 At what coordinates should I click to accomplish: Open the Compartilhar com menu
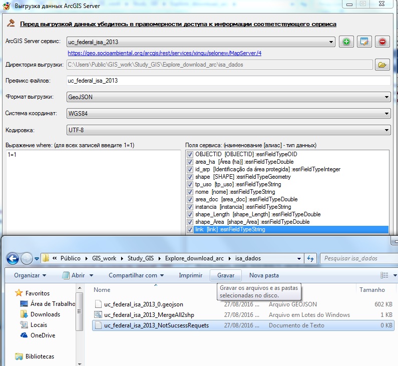[140, 275]
